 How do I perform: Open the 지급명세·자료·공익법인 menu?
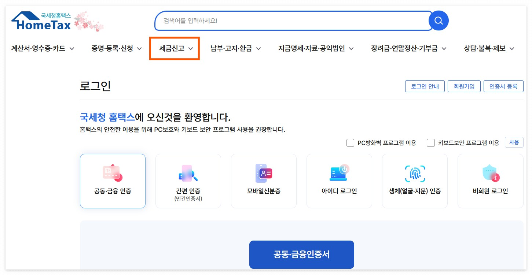tap(316, 48)
